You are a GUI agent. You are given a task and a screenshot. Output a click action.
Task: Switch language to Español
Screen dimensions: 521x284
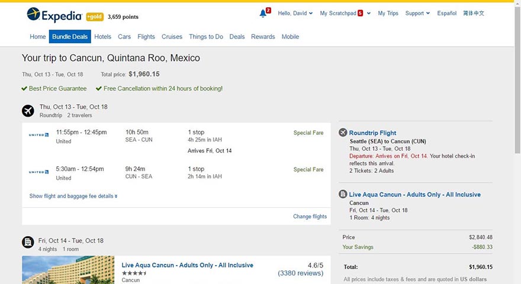pos(446,13)
